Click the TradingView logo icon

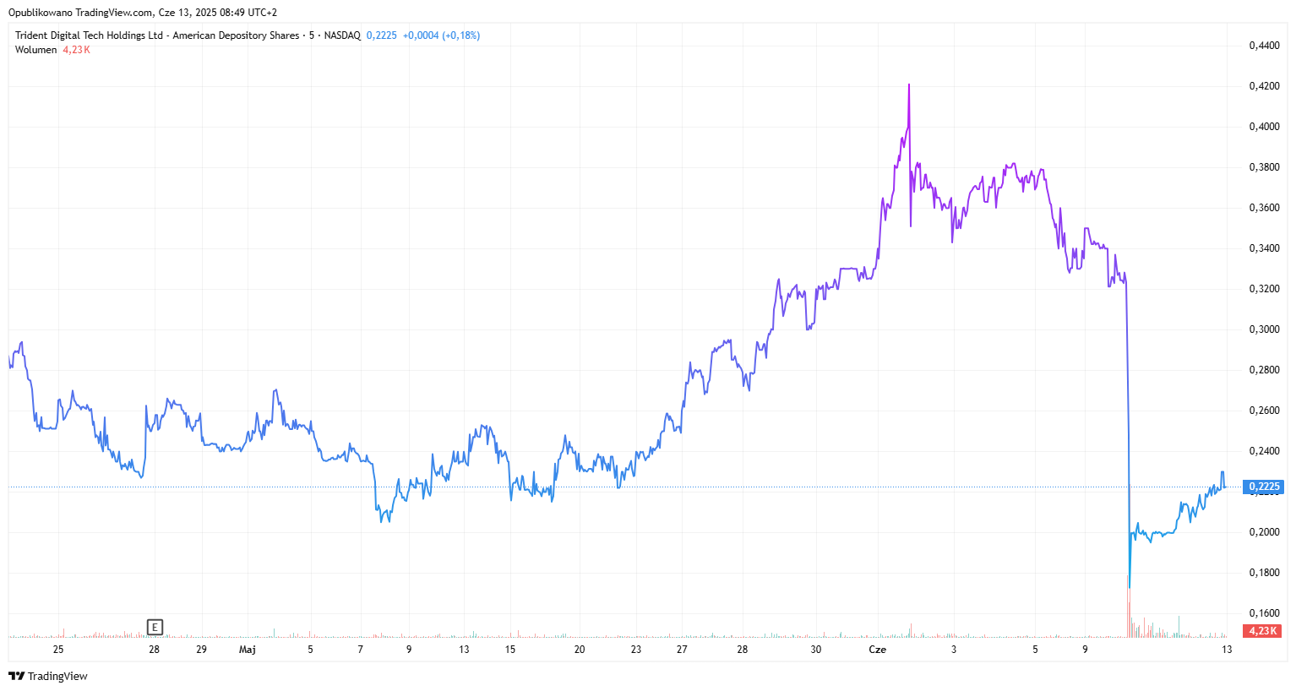(x=16, y=676)
